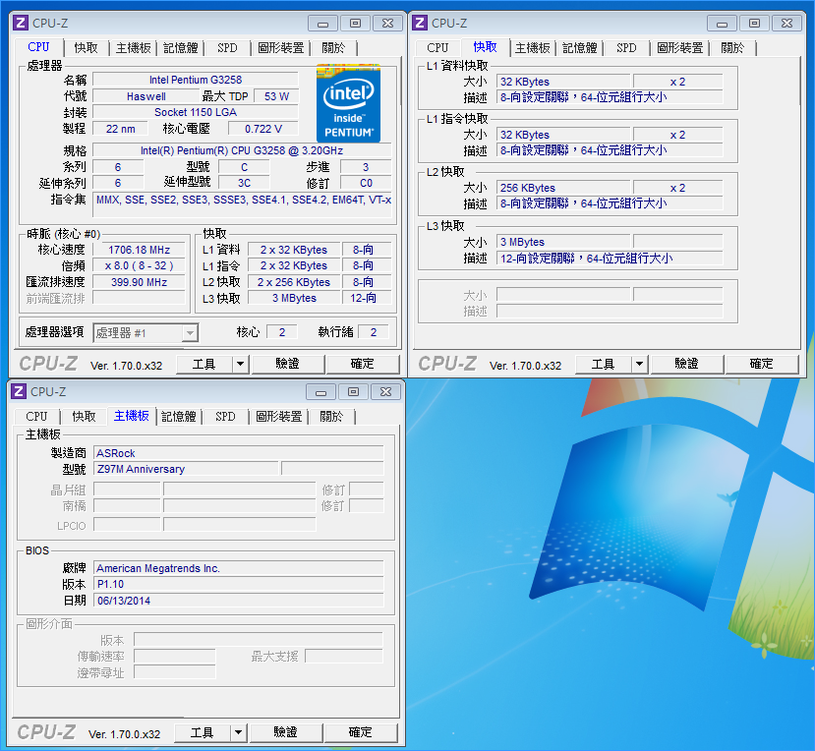
Task: Open the 快取 tab in the processor window
Action: point(86,48)
